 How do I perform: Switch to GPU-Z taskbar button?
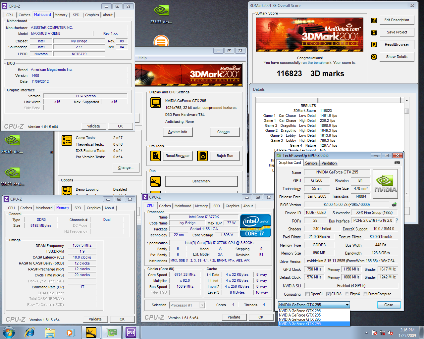111,332
